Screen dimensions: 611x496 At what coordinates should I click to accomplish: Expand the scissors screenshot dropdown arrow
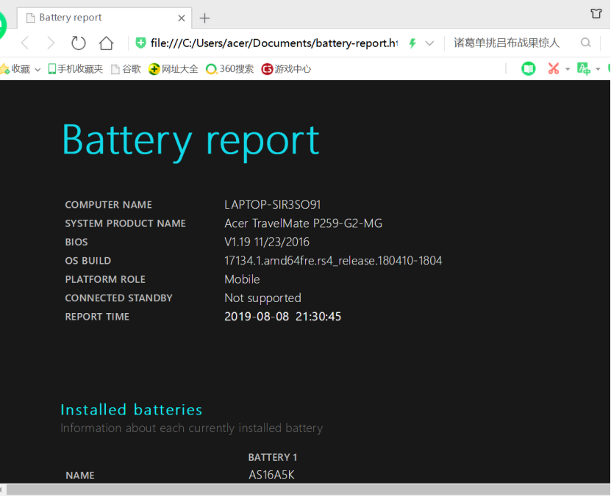point(568,69)
